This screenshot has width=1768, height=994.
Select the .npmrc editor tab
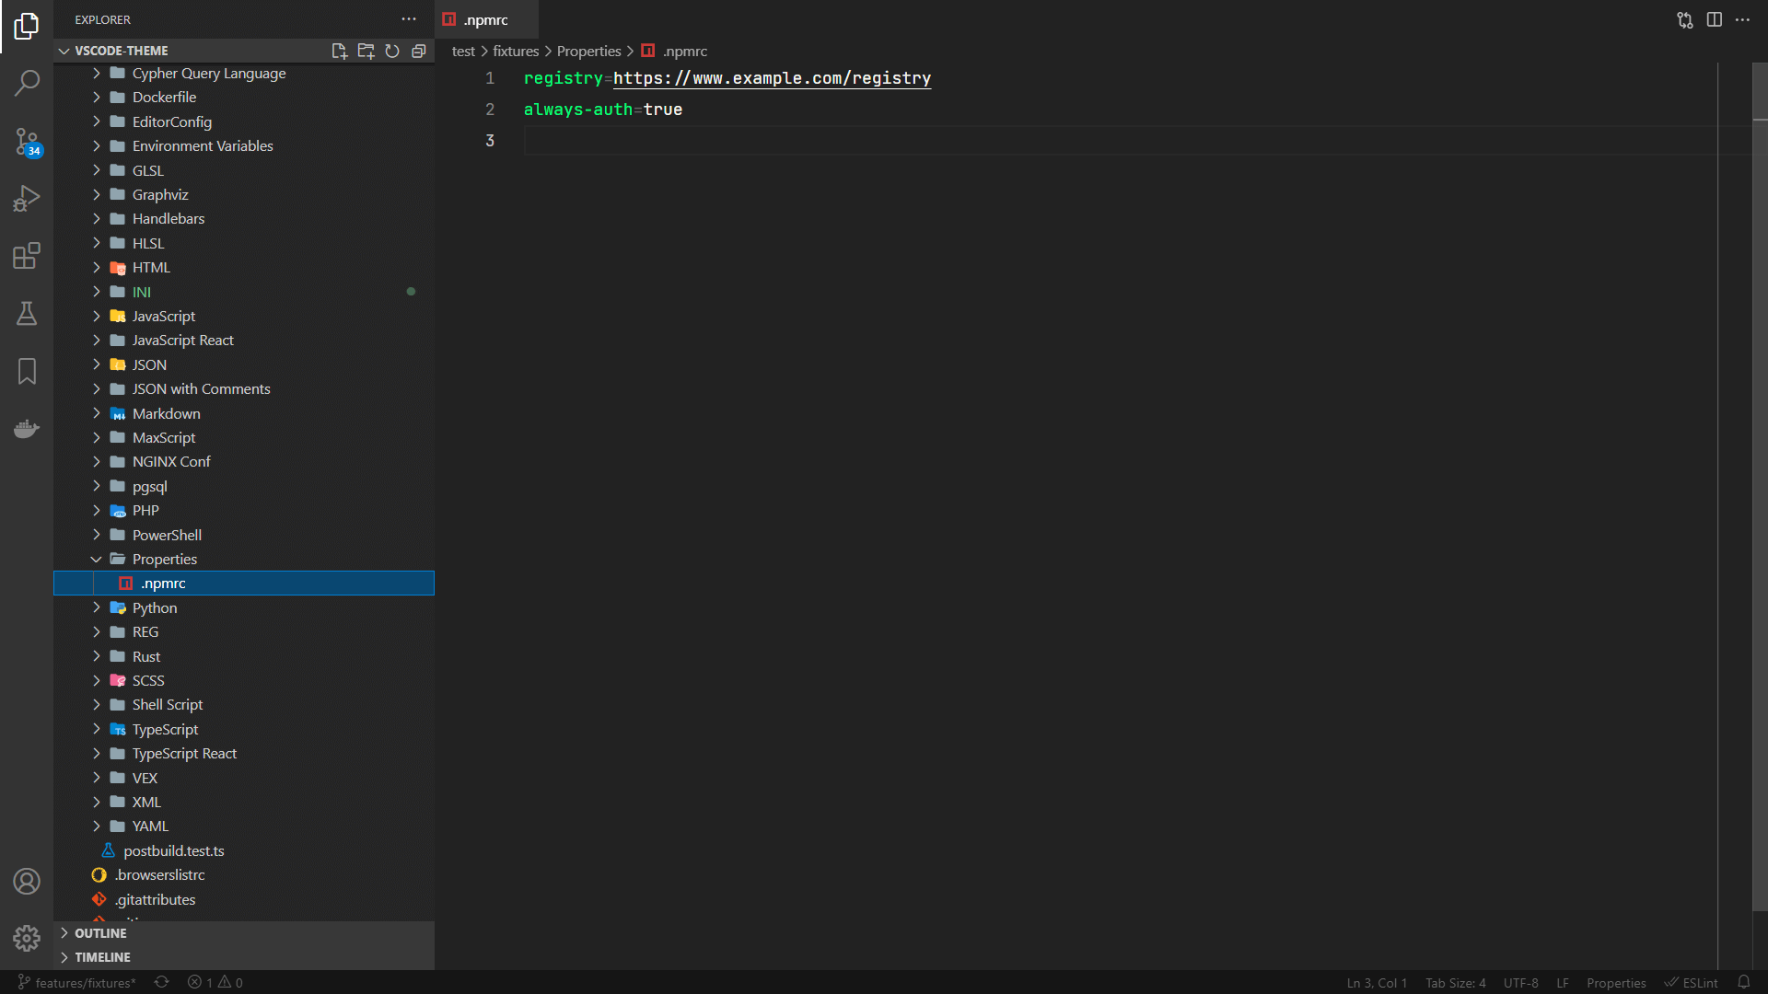click(x=485, y=20)
